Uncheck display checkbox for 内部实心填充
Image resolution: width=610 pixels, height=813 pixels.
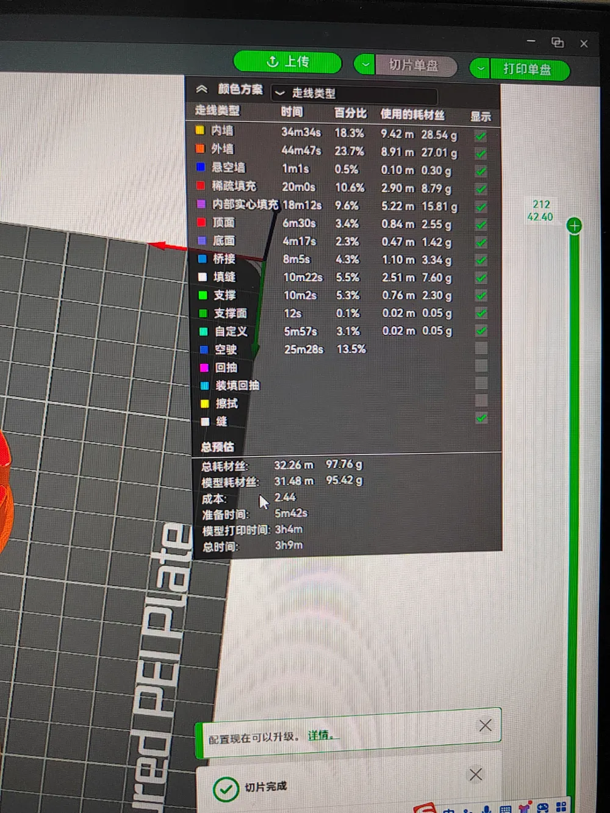[481, 207]
